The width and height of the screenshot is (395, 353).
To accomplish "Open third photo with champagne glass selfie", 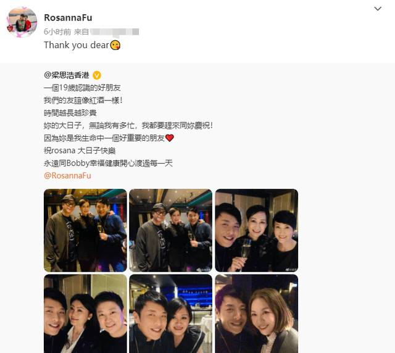I will tap(257, 230).
